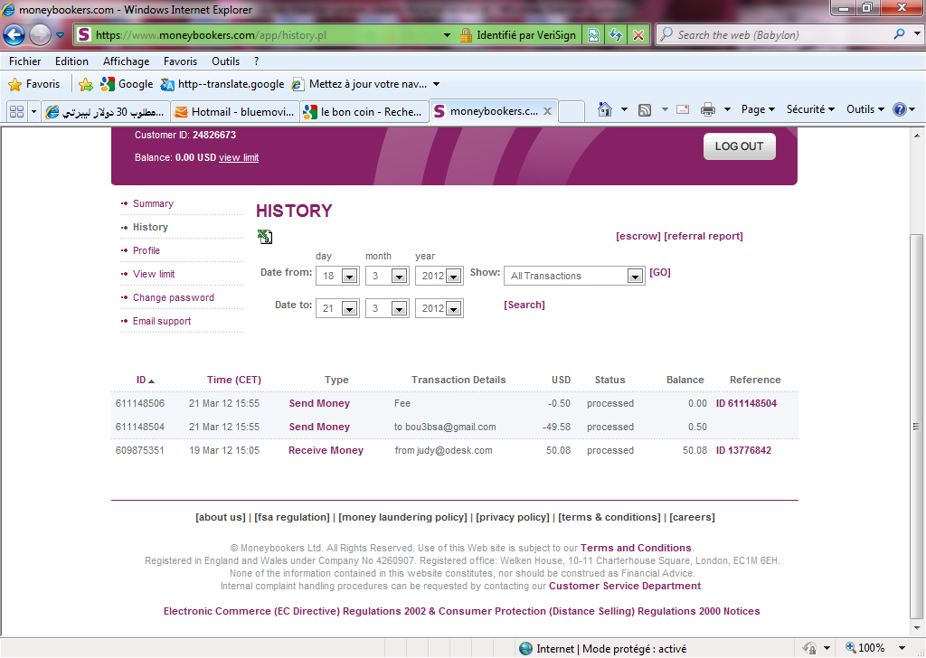This screenshot has height=658, width=926.
Task: Click the VeriSign padlock security icon
Action: click(466, 35)
